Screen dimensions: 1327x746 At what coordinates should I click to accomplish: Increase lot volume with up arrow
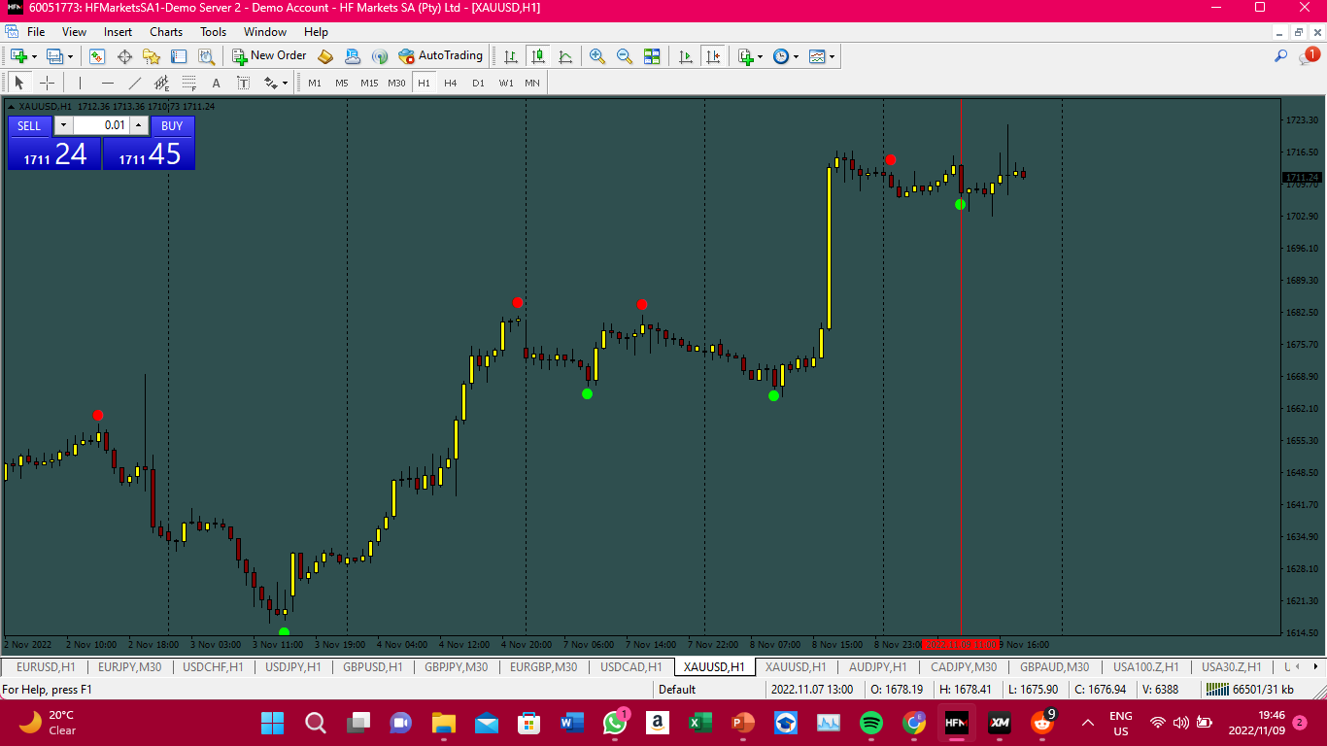tap(139, 125)
